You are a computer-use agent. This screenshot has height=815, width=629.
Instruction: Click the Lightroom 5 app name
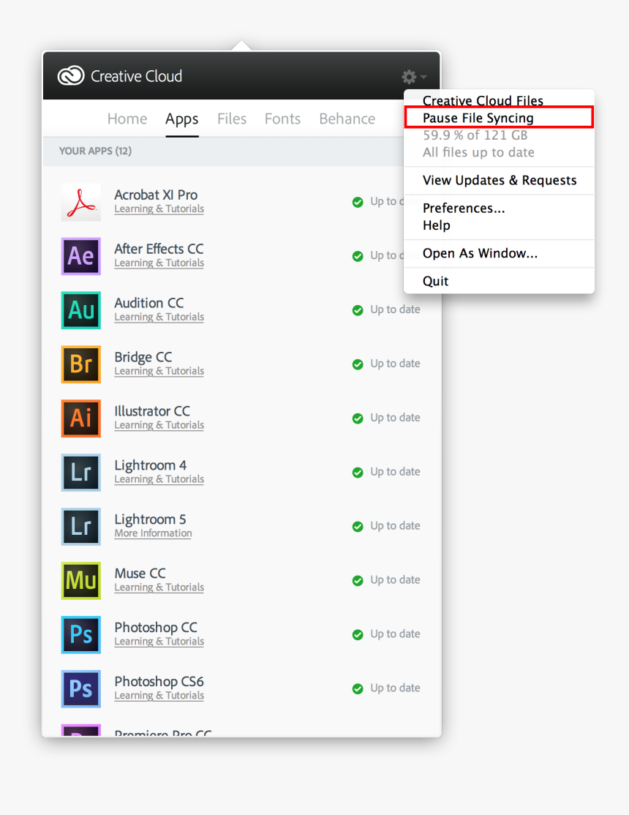(150, 519)
